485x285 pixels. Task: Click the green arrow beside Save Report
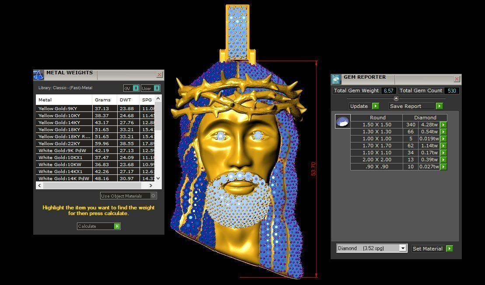pyautogui.click(x=440, y=106)
